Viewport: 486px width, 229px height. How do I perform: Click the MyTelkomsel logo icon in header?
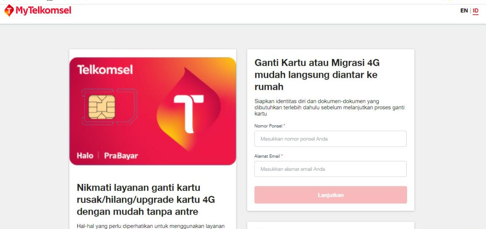(8, 11)
